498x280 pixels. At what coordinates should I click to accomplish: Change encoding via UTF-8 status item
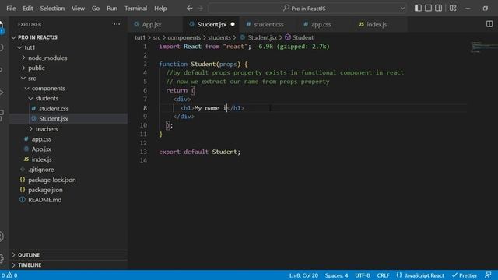click(x=363, y=275)
